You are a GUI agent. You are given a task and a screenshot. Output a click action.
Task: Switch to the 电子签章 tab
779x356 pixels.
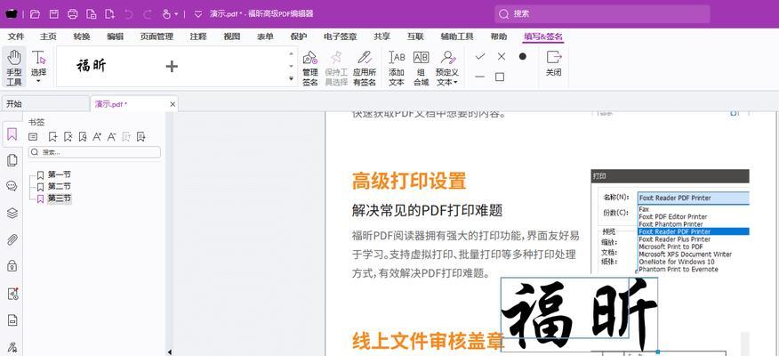point(340,36)
